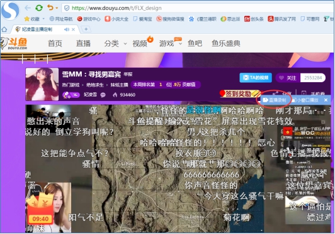Open the 热门游戏 breadcrumb link
The image size is (335, 234).
pos(71,85)
